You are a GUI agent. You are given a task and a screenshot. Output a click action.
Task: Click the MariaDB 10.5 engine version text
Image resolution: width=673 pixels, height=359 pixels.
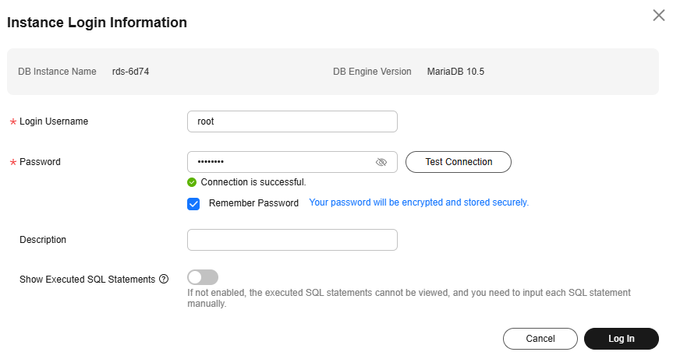(455, 72)
